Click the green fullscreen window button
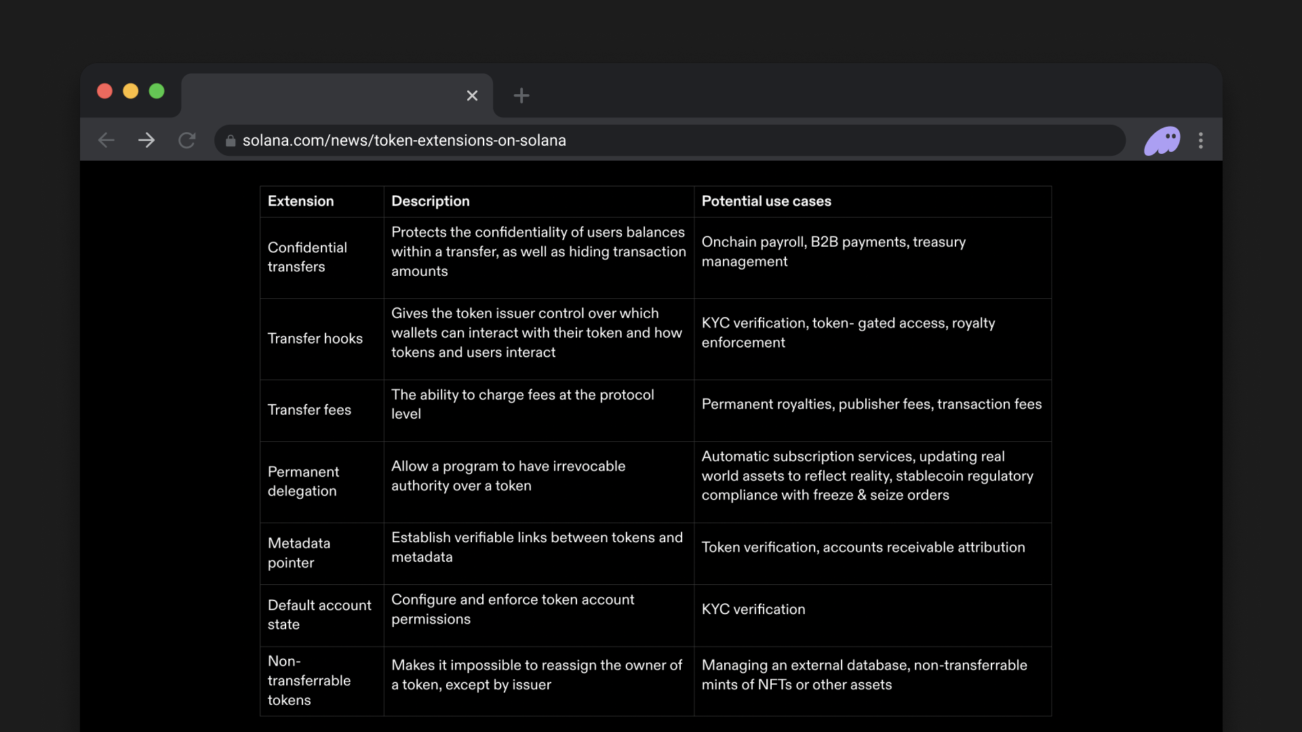The height and width of the screenshot is (732, 1302). (x=157, y=91)
